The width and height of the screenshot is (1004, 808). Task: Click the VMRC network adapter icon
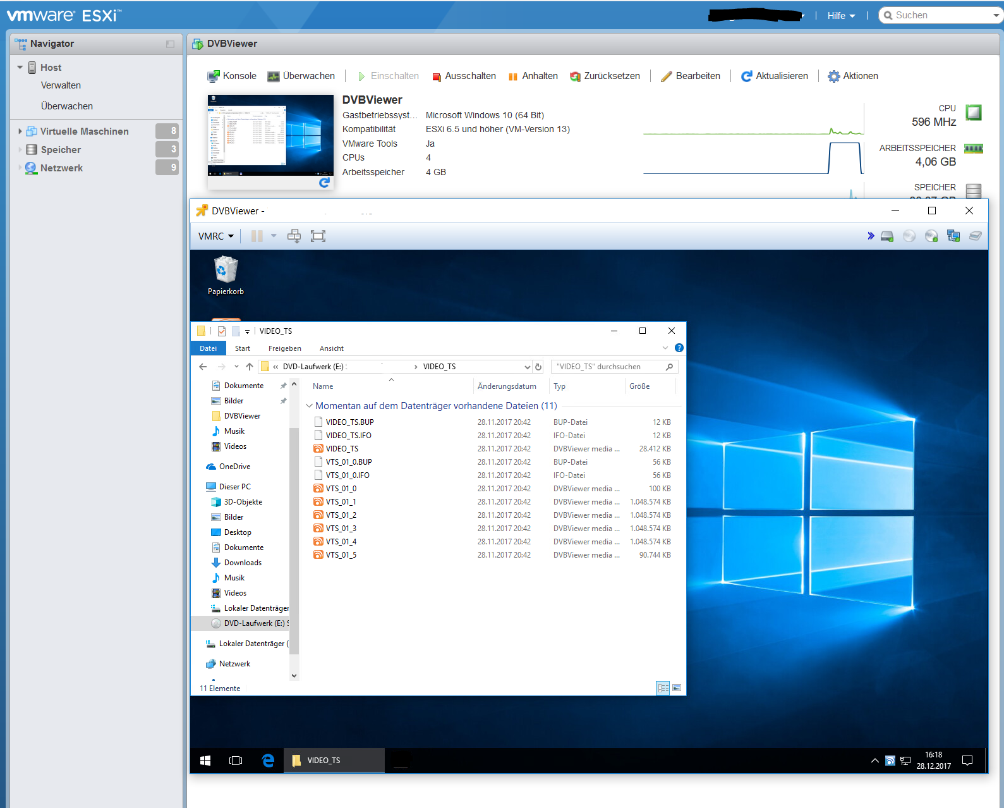(x=953, y=236)
